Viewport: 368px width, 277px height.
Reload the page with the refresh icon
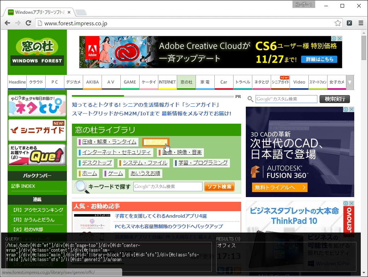pos(29,23)
